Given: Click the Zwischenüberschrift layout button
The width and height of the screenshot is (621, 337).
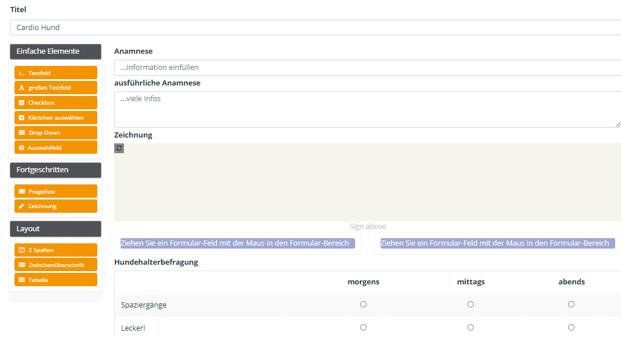Looking at the screenshot, I should [x=56, y=265].
